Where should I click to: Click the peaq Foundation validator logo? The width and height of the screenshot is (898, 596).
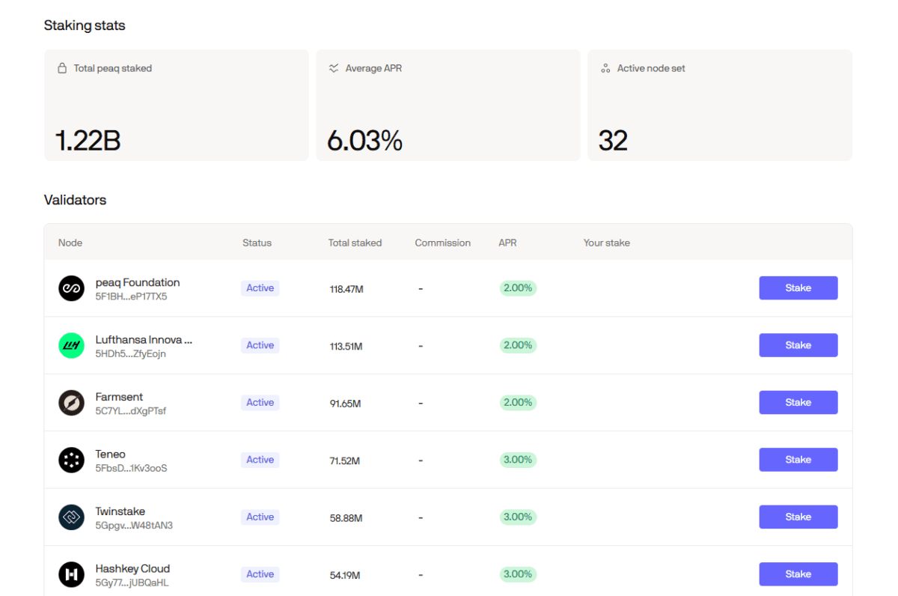pyautogui.click(x=71, y=288)
